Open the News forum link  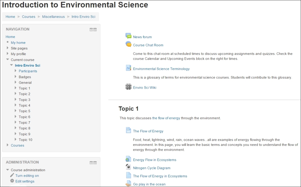click(142, 37)
